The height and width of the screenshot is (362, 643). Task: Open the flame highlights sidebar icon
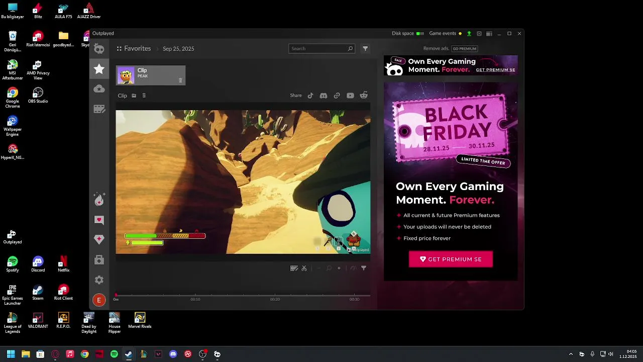tap(99, 200)
